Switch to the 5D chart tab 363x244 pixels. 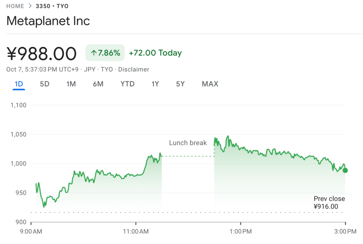44,84
